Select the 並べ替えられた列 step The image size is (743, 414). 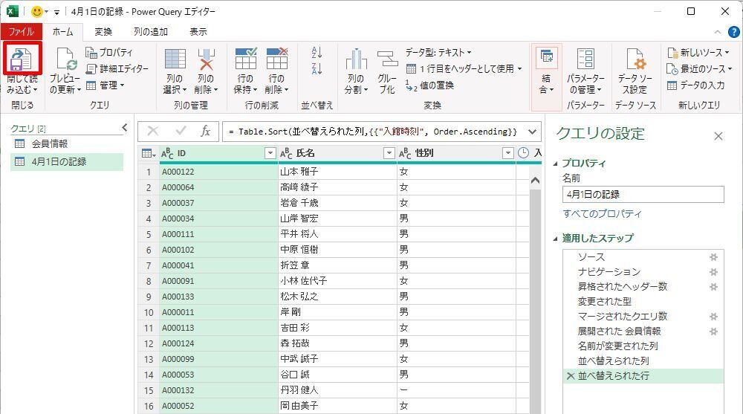pos(643,361)
